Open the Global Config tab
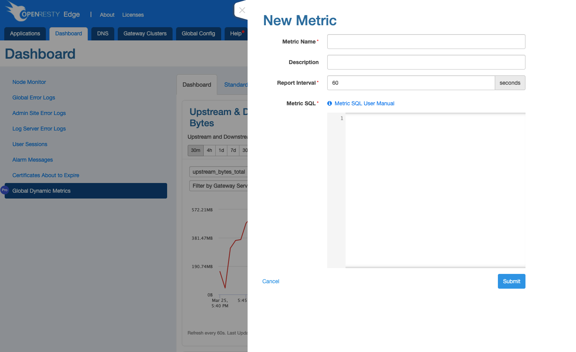Viewport: 576px width, 352px height. tap(198, 34)
